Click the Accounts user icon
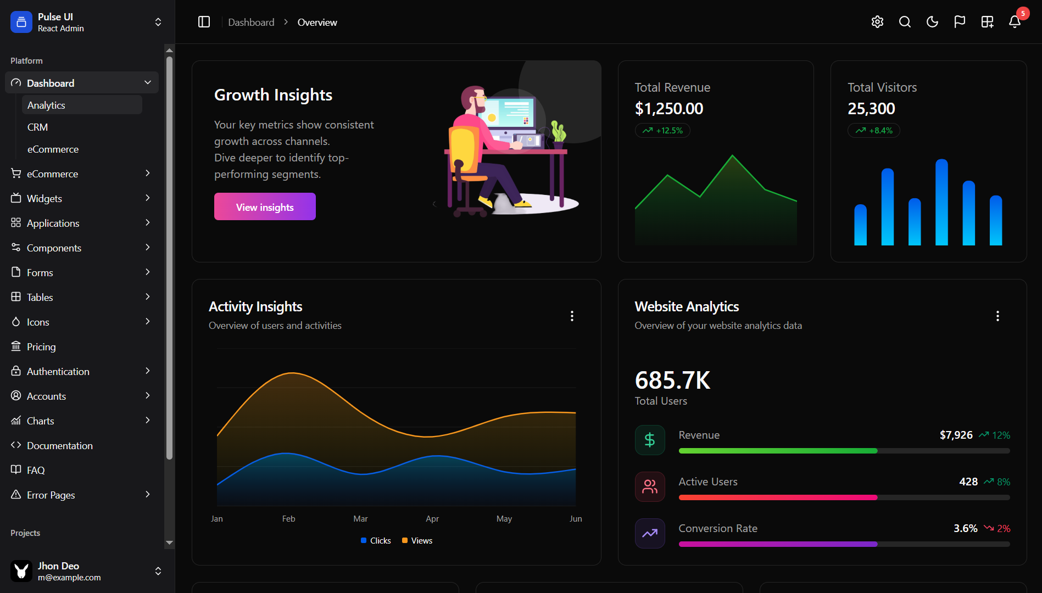1042x593 pixels. point(16,395)
